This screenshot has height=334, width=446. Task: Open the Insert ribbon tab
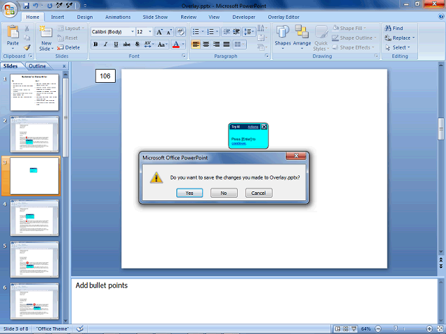(57, 17)
